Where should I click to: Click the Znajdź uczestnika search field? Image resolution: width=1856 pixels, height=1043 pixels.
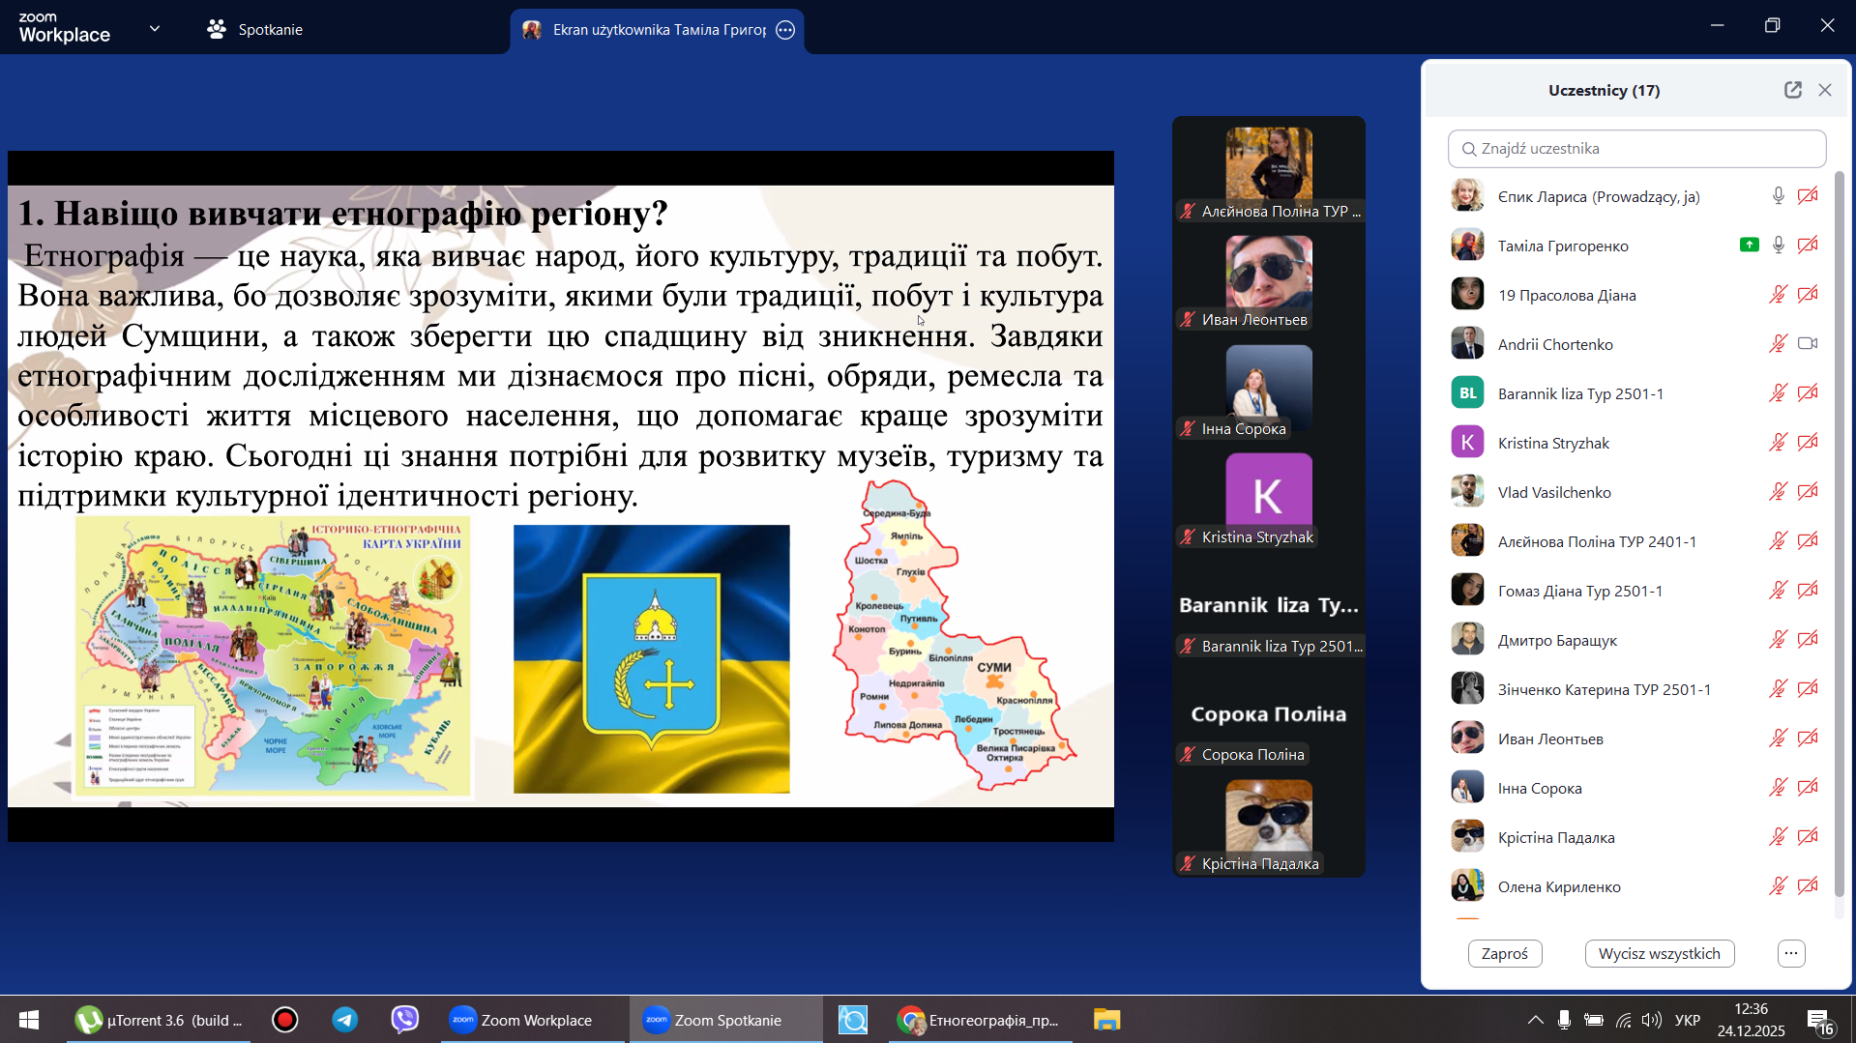(x=1636, y=149)
